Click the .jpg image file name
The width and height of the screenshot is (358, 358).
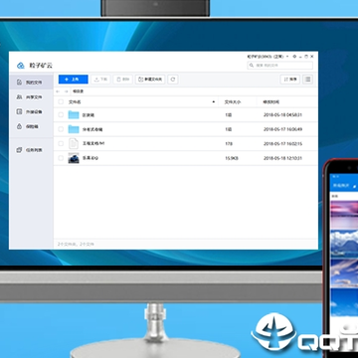90,158
